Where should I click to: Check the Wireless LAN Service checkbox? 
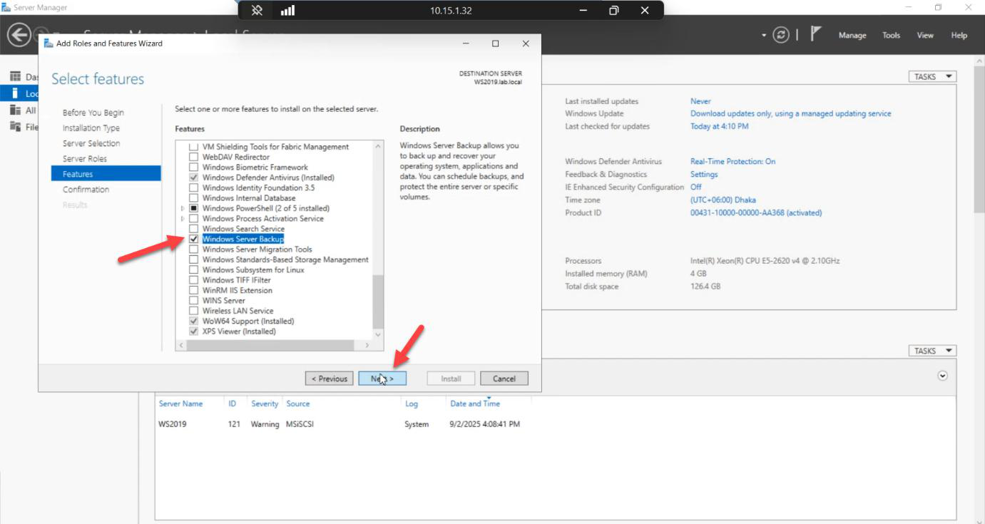194,311
